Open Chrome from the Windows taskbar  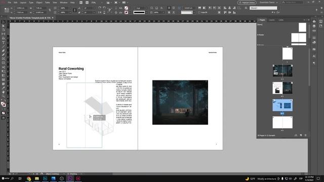pos(28,178)
